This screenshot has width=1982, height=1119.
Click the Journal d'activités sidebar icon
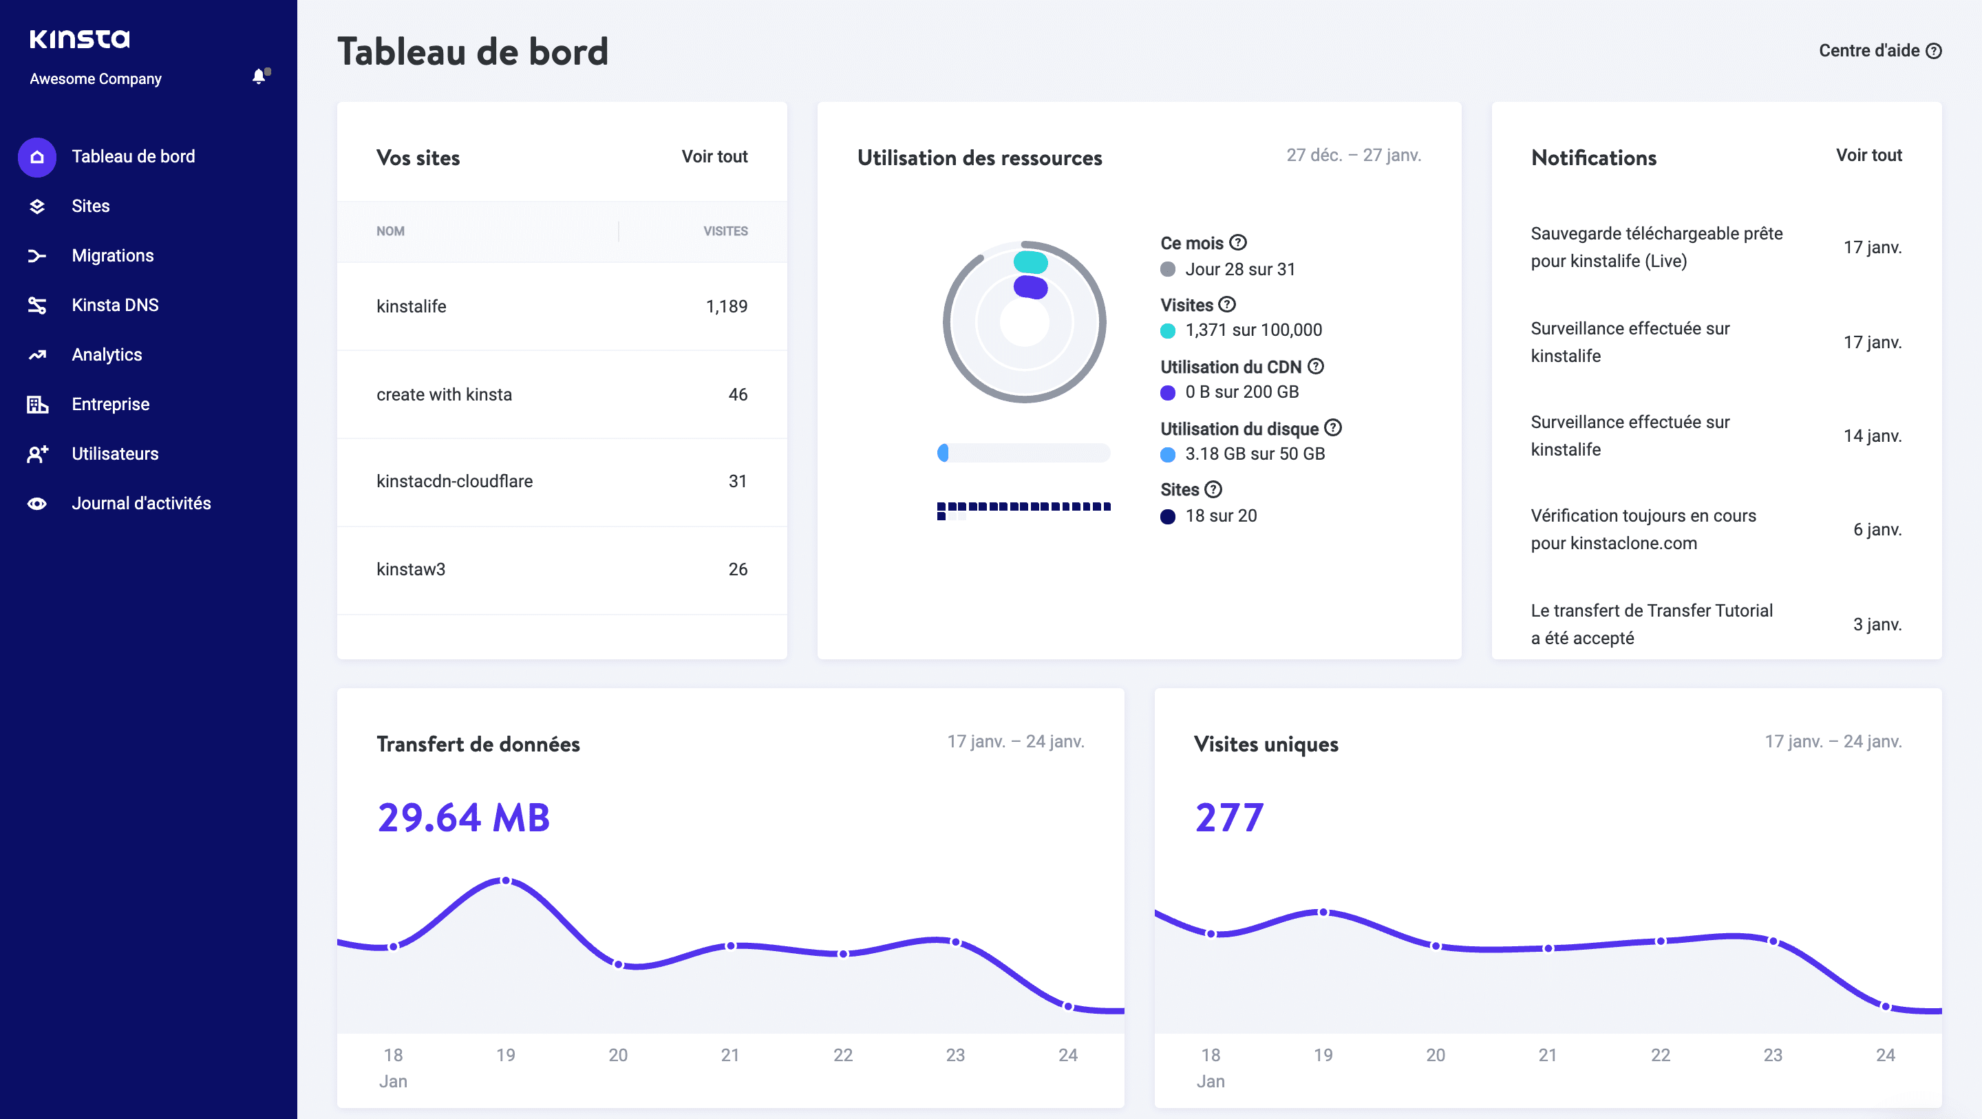pos(35,502)
